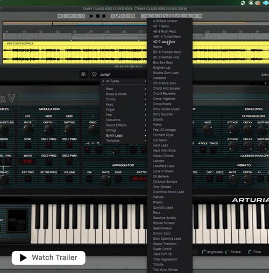Expand the Pad preset category submenu
The height and width of the screenshot is (273, 269).
click(x=124, y=115)
